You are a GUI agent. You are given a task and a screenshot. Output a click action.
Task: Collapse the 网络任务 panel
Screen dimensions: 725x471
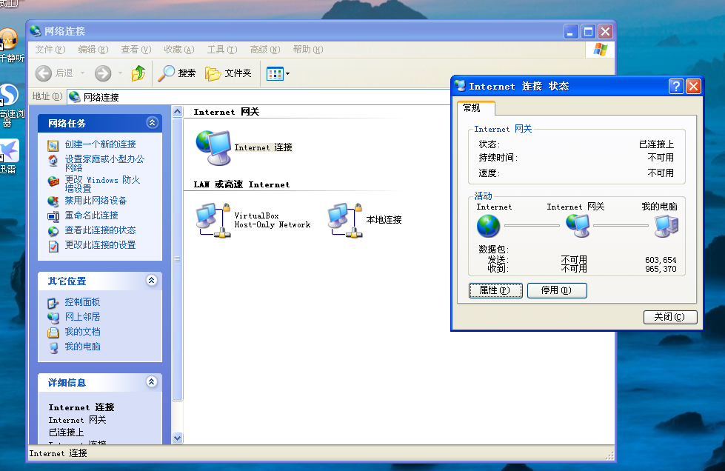tap(152, 123)
